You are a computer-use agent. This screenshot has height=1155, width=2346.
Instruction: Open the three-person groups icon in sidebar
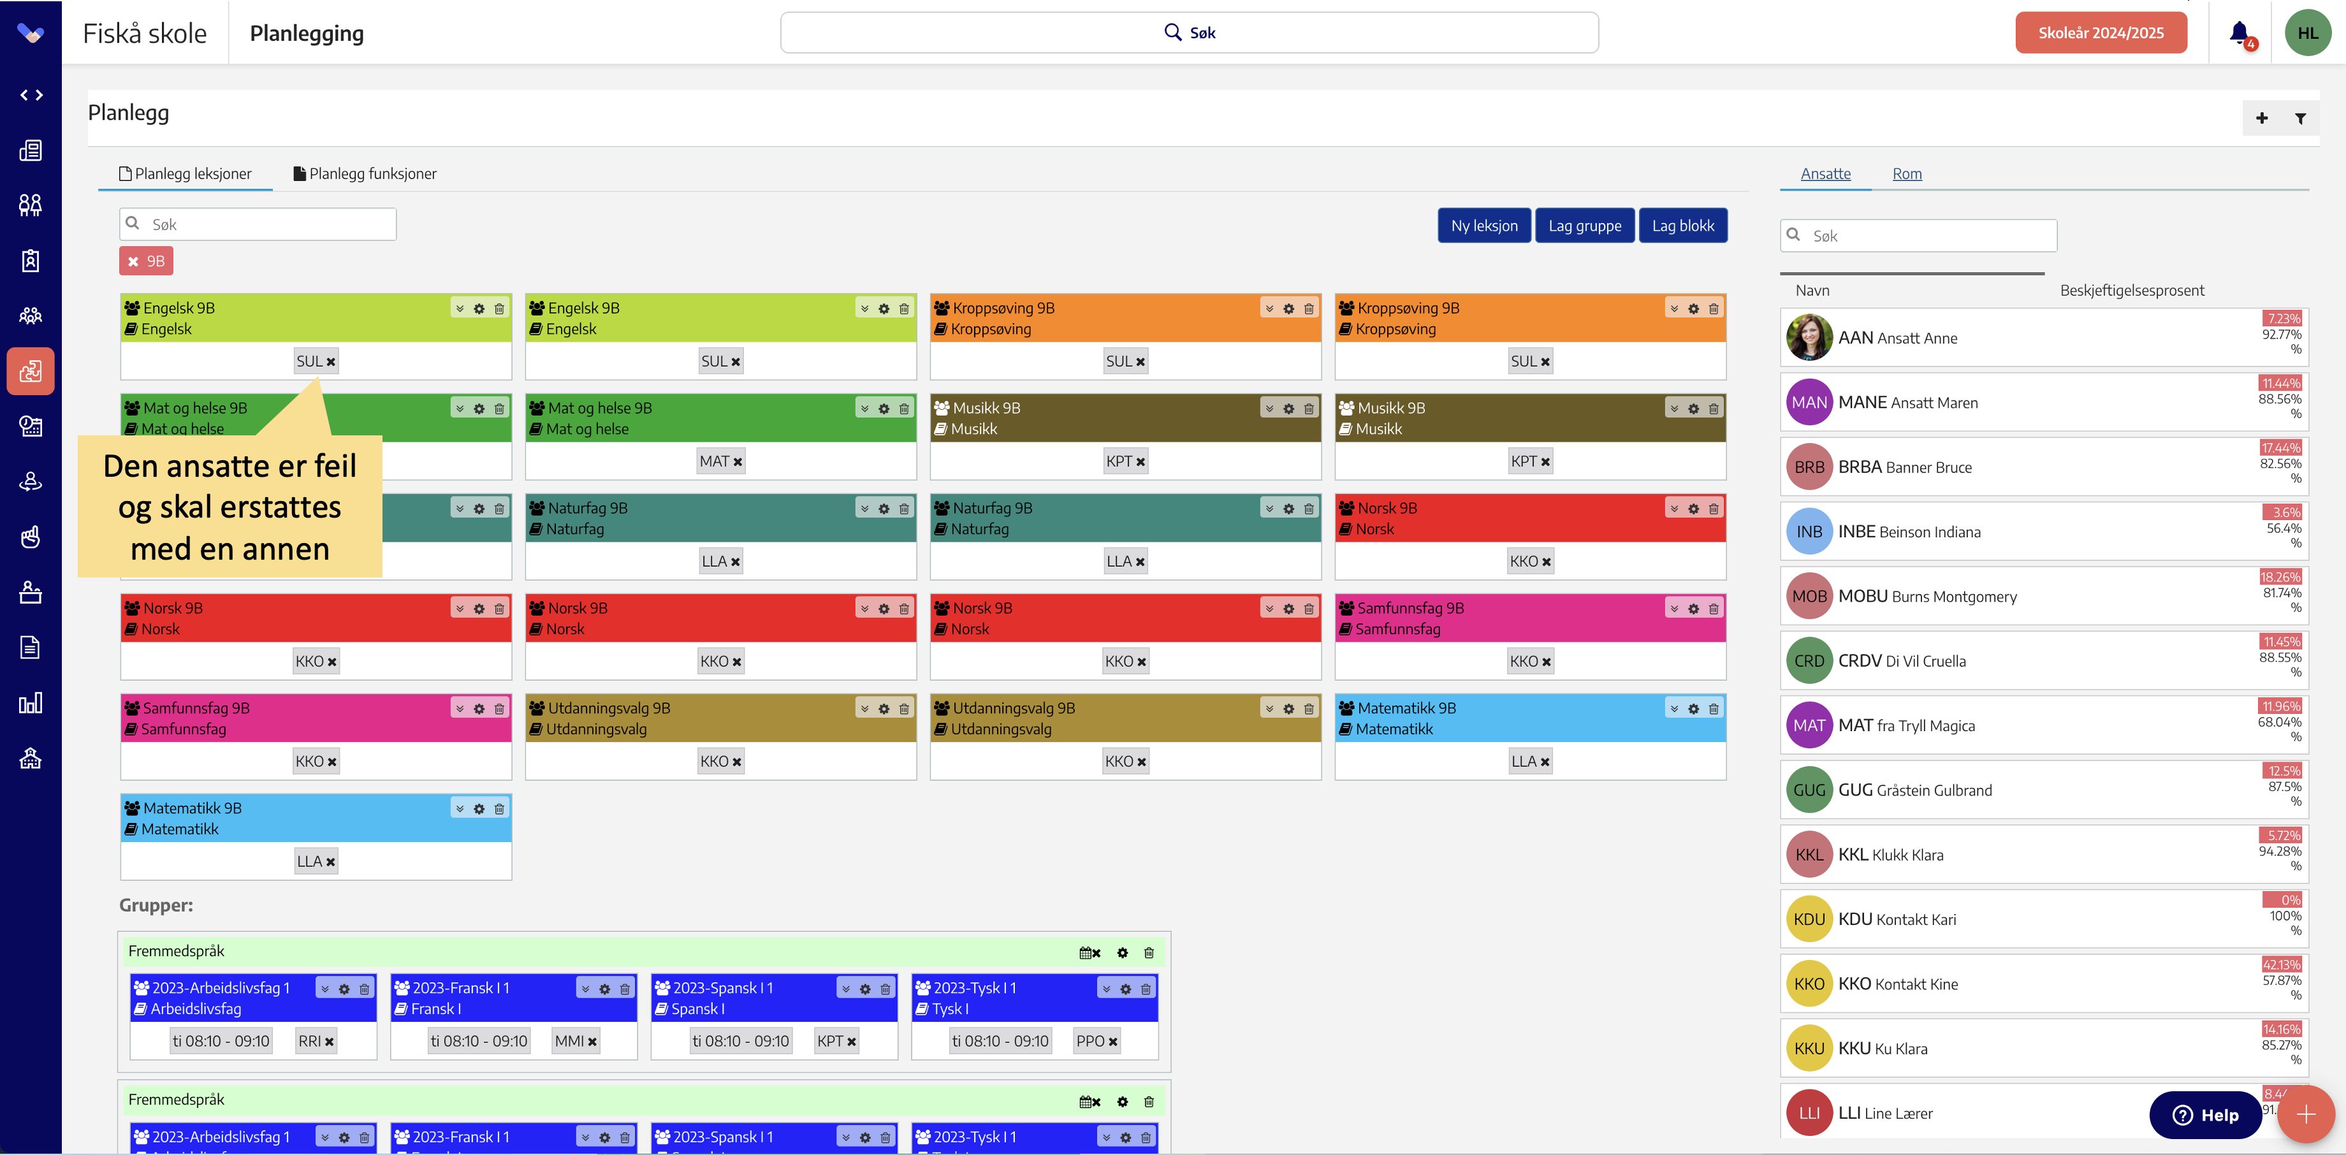[x=31, y=316]
